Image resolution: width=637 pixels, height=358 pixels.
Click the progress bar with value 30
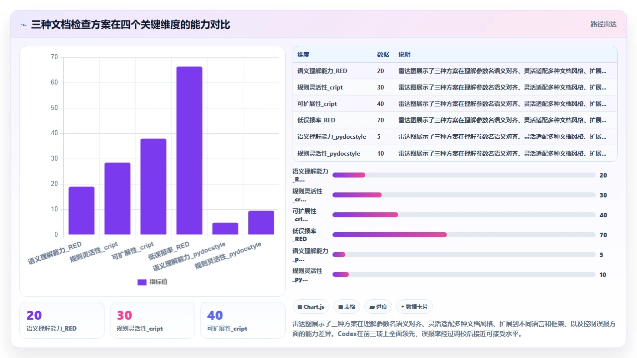464,195
